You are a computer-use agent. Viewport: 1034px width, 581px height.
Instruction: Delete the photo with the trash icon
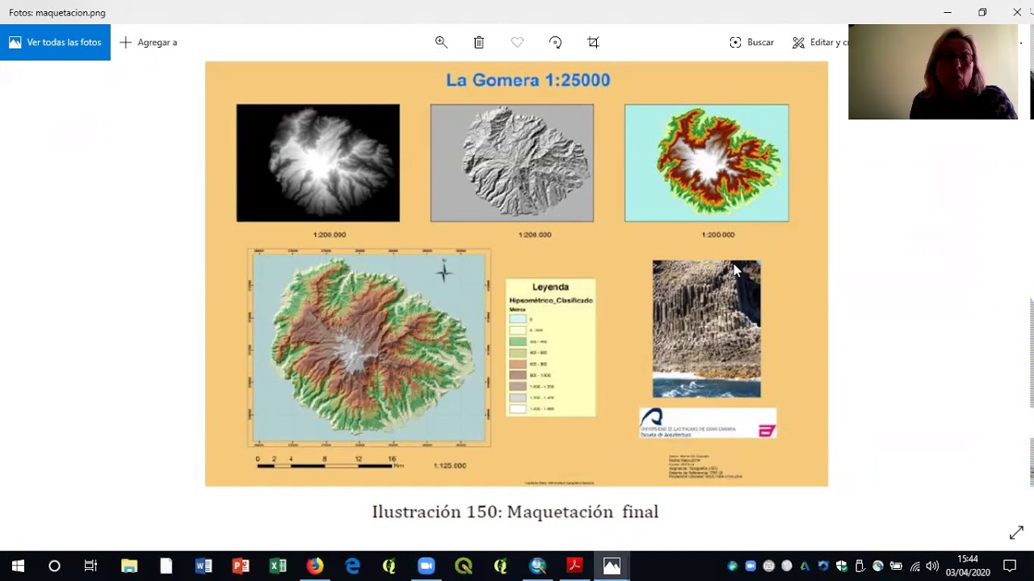click(x=479, y=42)
